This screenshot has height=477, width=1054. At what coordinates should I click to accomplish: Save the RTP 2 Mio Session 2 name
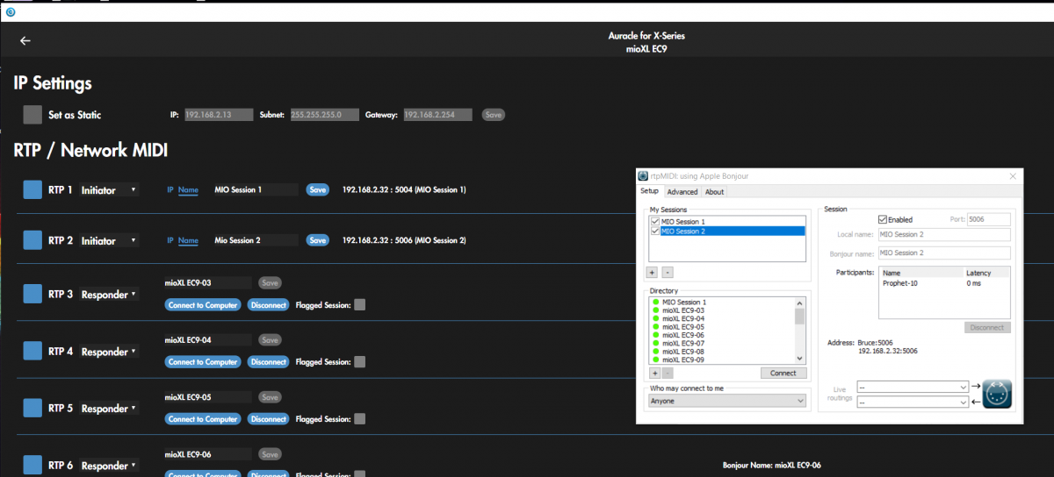[317, 240]
